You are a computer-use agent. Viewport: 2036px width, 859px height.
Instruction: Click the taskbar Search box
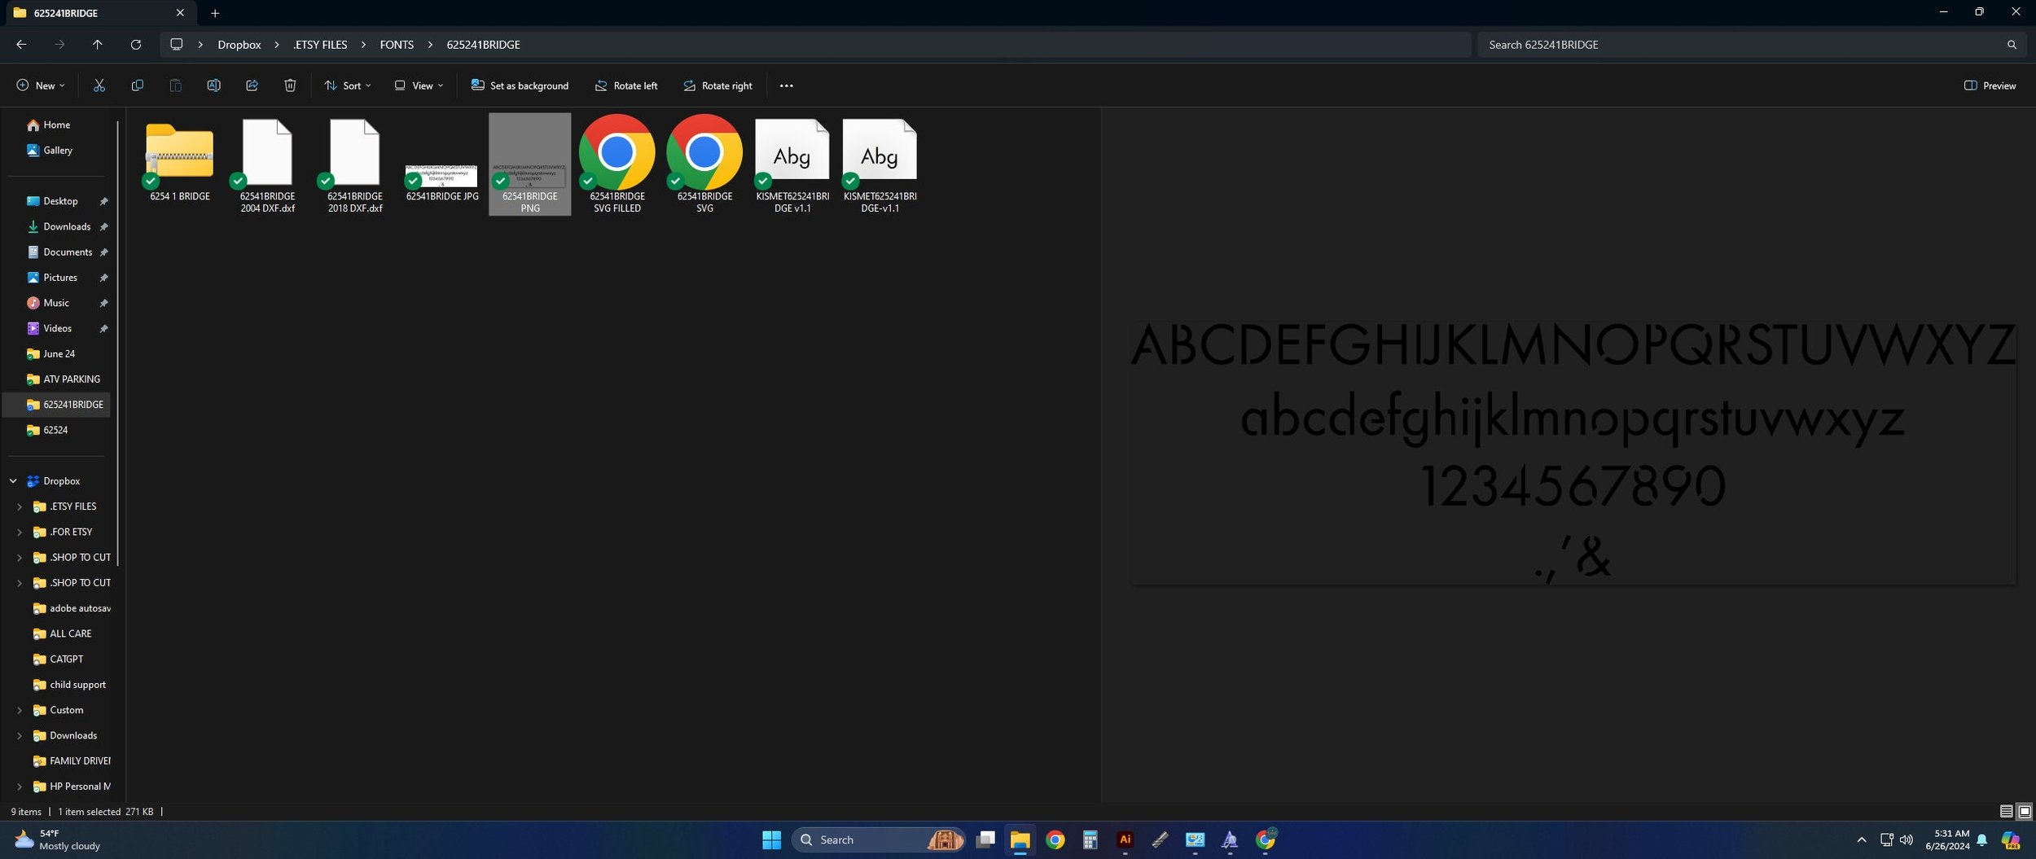878,839
